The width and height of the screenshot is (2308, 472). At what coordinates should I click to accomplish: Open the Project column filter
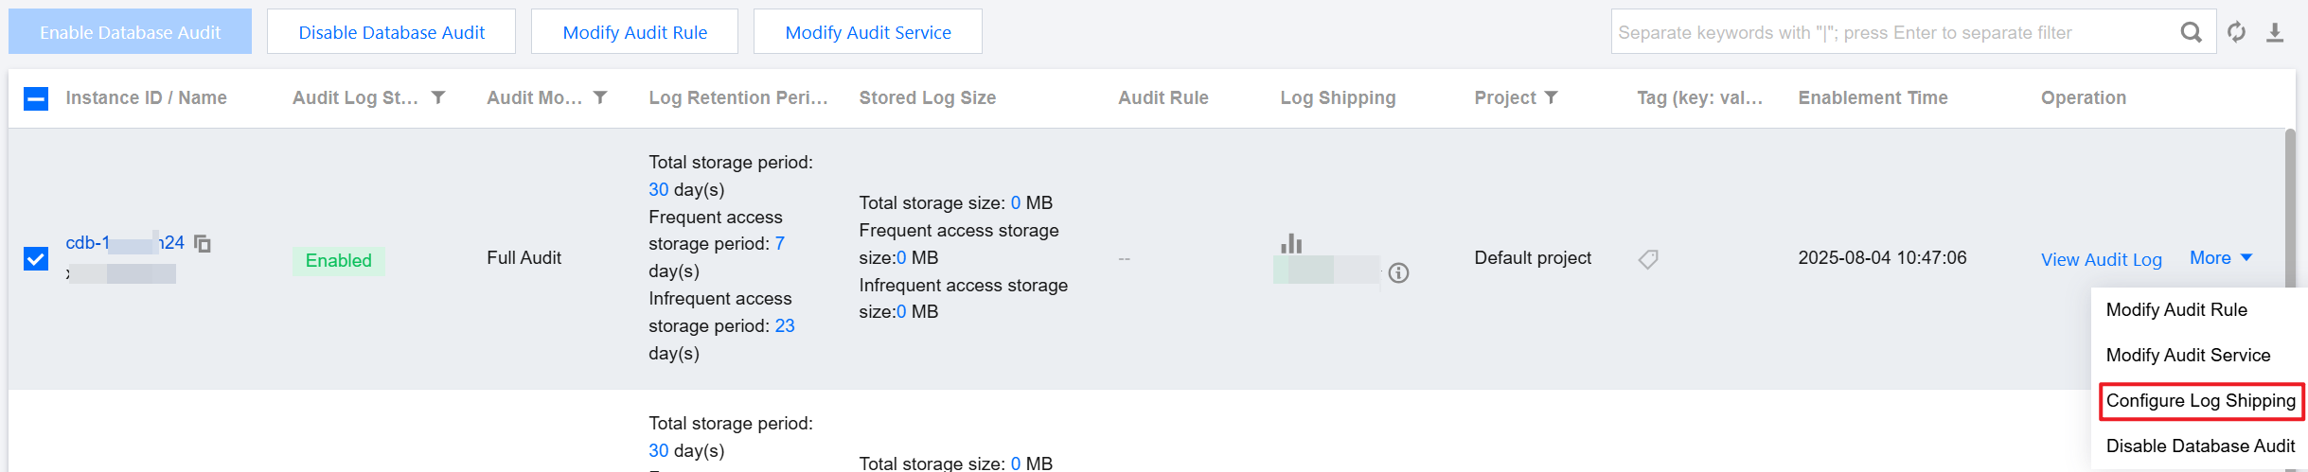(x=1551, y=97)
